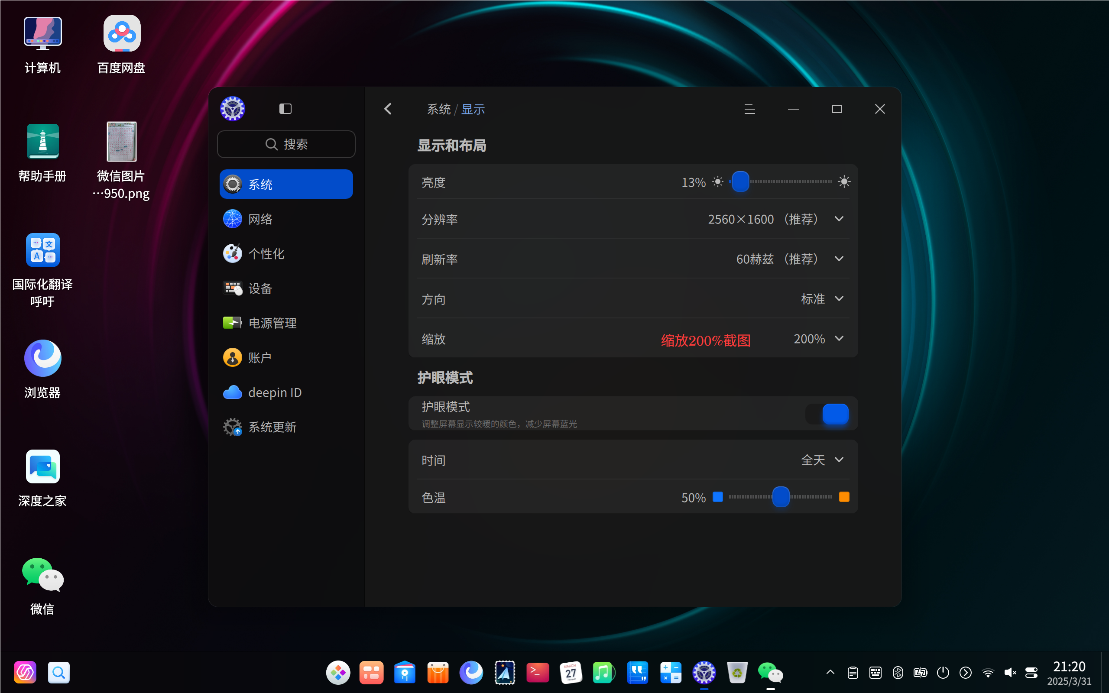Click the 亮度 brightness slider
Viewport: 1109px width, 693px height.
781,181
